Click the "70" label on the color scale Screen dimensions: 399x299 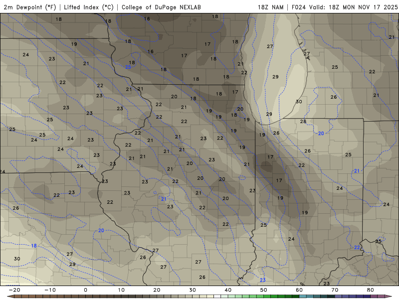pyautogui.click(x=335, y=290)
